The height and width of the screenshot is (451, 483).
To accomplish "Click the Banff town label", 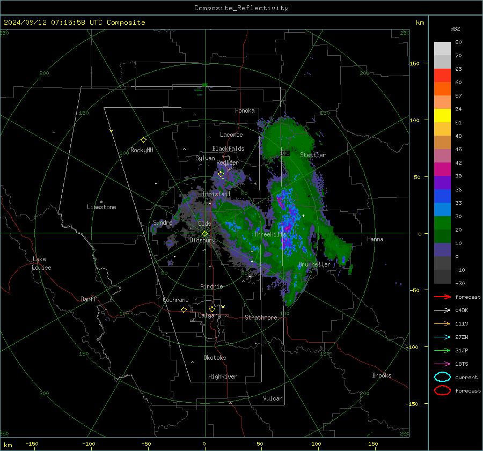I will pos(89,299).
